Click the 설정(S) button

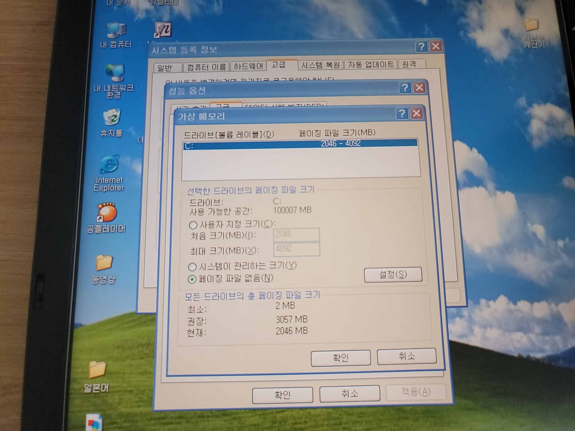(393, 275)
